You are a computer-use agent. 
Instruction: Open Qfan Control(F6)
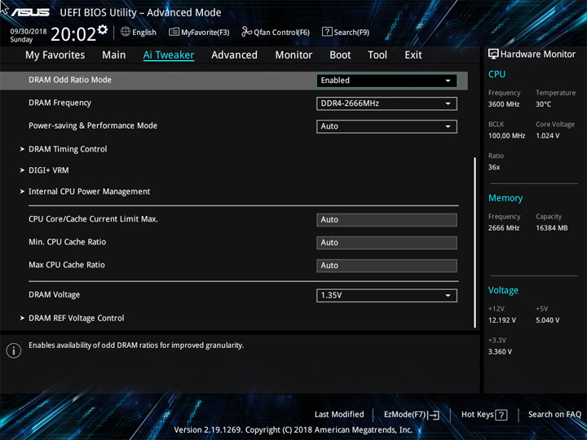pos(281,33)
